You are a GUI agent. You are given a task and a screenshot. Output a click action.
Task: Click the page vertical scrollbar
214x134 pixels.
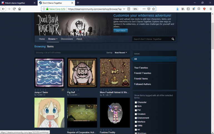(x=213, y=36)
